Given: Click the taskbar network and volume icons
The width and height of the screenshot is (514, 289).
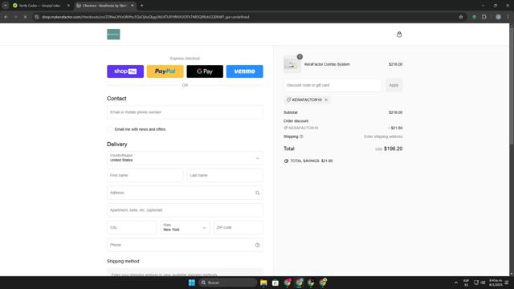Looking at the screenshot, I should (x=479, y=283).
